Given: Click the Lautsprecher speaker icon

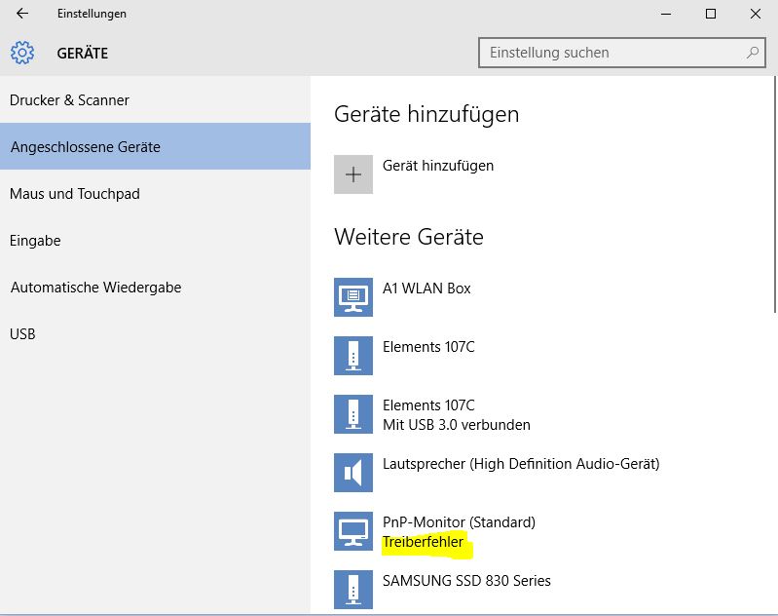Looking at the screenshot, I should pyautogui.click(x=353, y=473).
